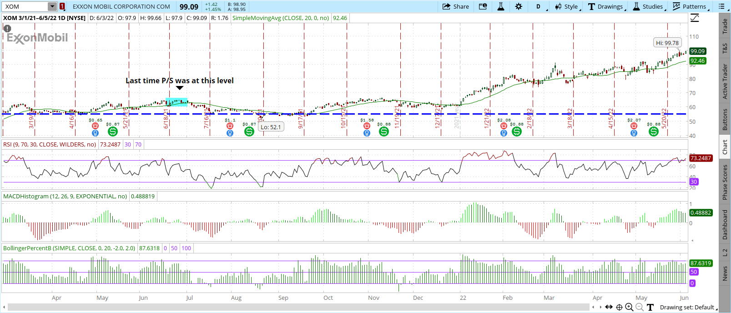Open the Buttons side tab
The height and width of the screenshot is (313, 731).
[725, 120]
